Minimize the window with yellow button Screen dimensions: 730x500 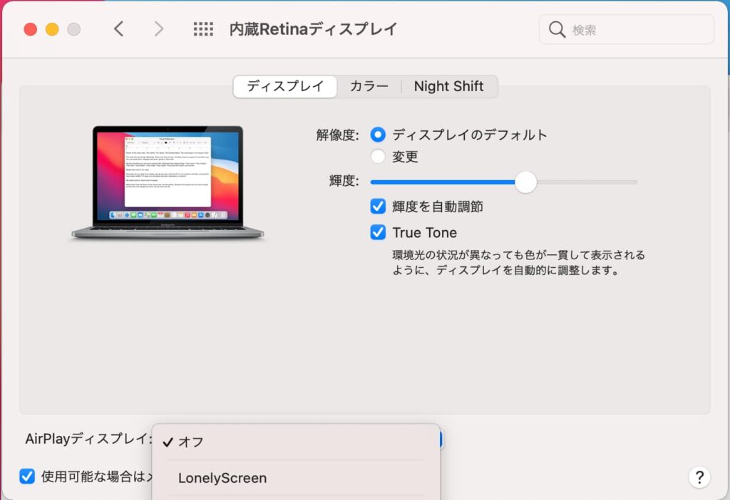(x=52, y=29)
